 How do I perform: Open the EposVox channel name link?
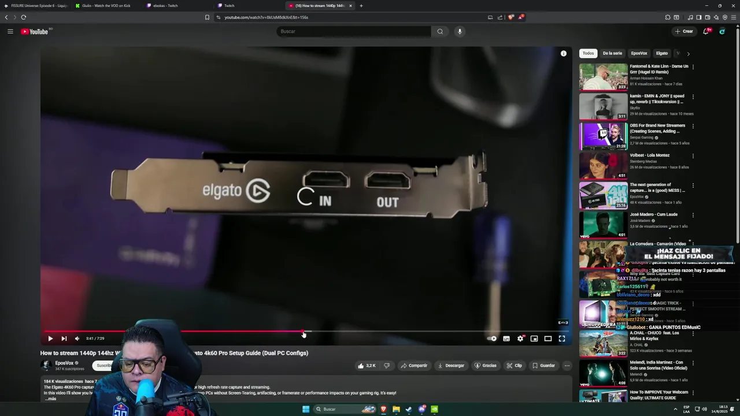pos(64,363)
